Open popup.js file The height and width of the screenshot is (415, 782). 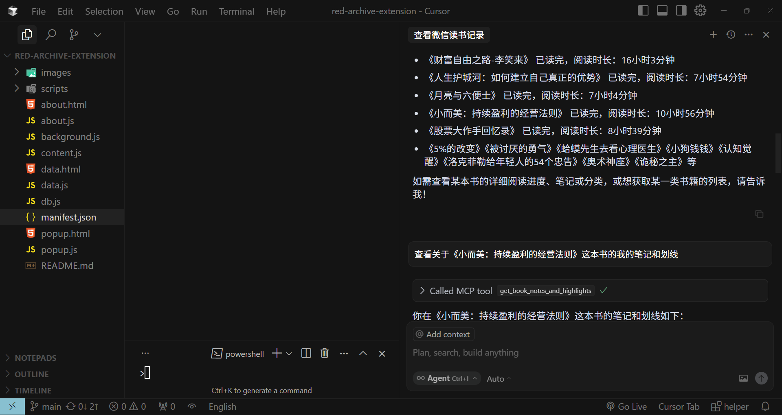[62, 250]
